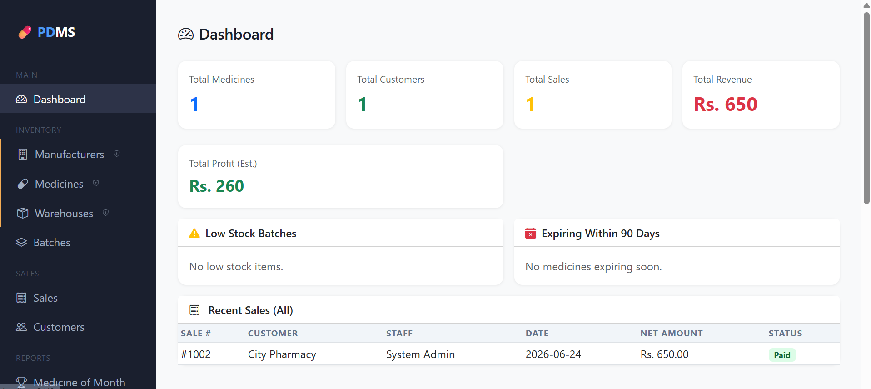Open the Dashboard menu item
The height and width of the screenshot is (389, 871).
coord(78,99)
